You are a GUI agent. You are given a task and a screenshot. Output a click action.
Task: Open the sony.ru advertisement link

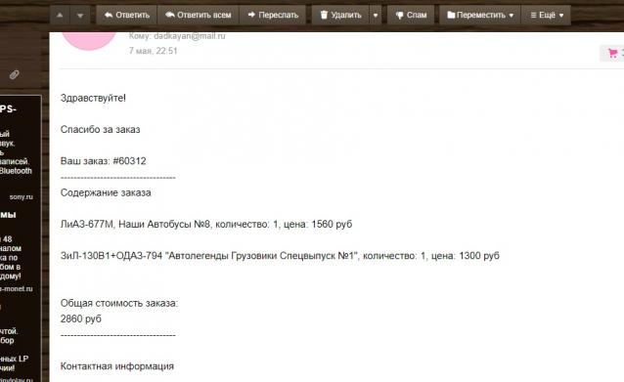coord(22,196)
